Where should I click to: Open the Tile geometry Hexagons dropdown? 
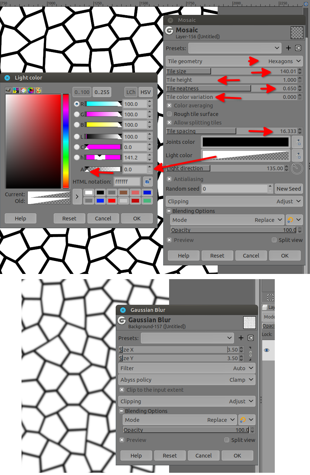pyautogui.click(x=234, y=61)
